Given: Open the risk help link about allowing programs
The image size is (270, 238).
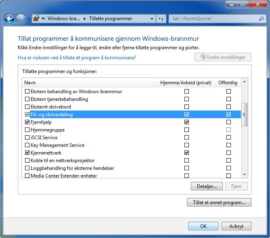Looking at the screenshot, I should tap(77, 57).
